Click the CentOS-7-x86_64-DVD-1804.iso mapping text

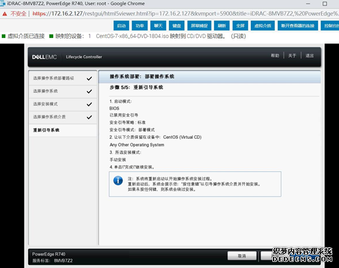[x=171, y=36]
